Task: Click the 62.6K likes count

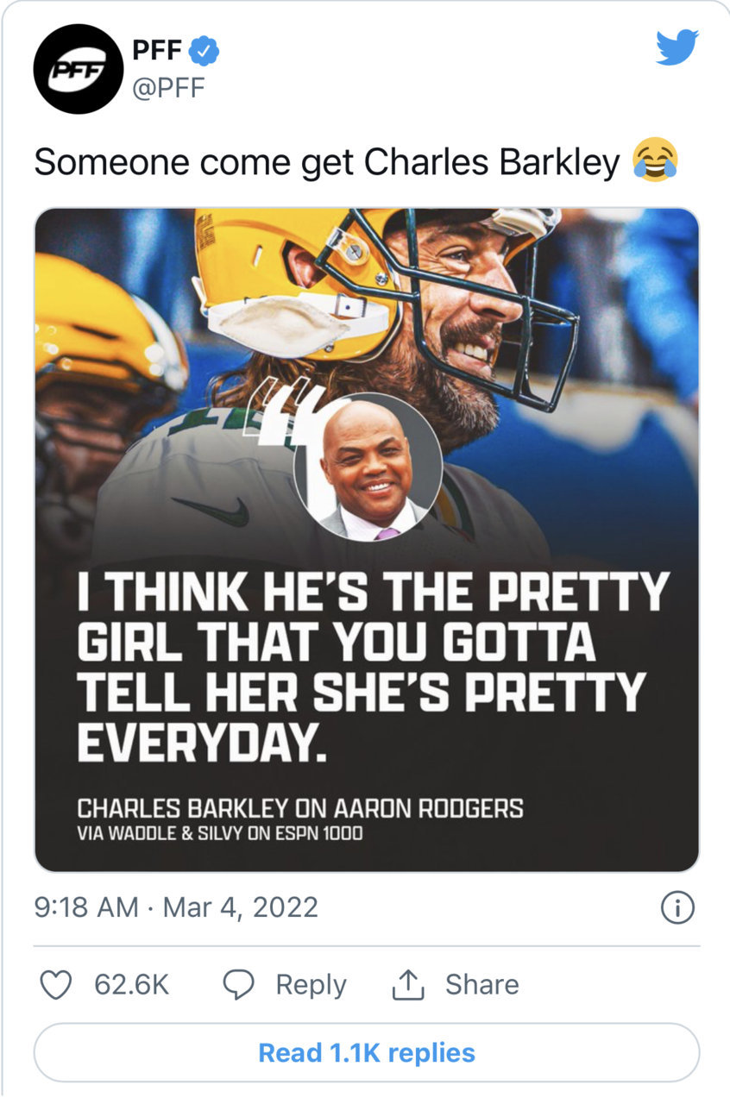Action: click(x=131, y=984)
